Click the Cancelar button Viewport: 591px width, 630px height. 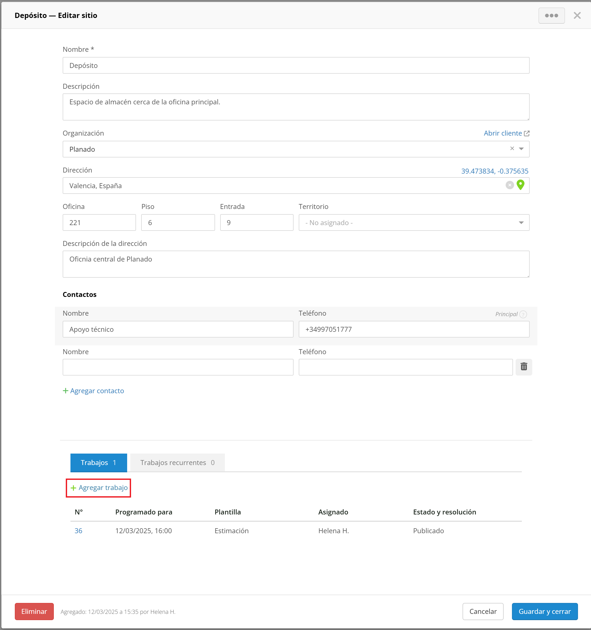(482, 611)
